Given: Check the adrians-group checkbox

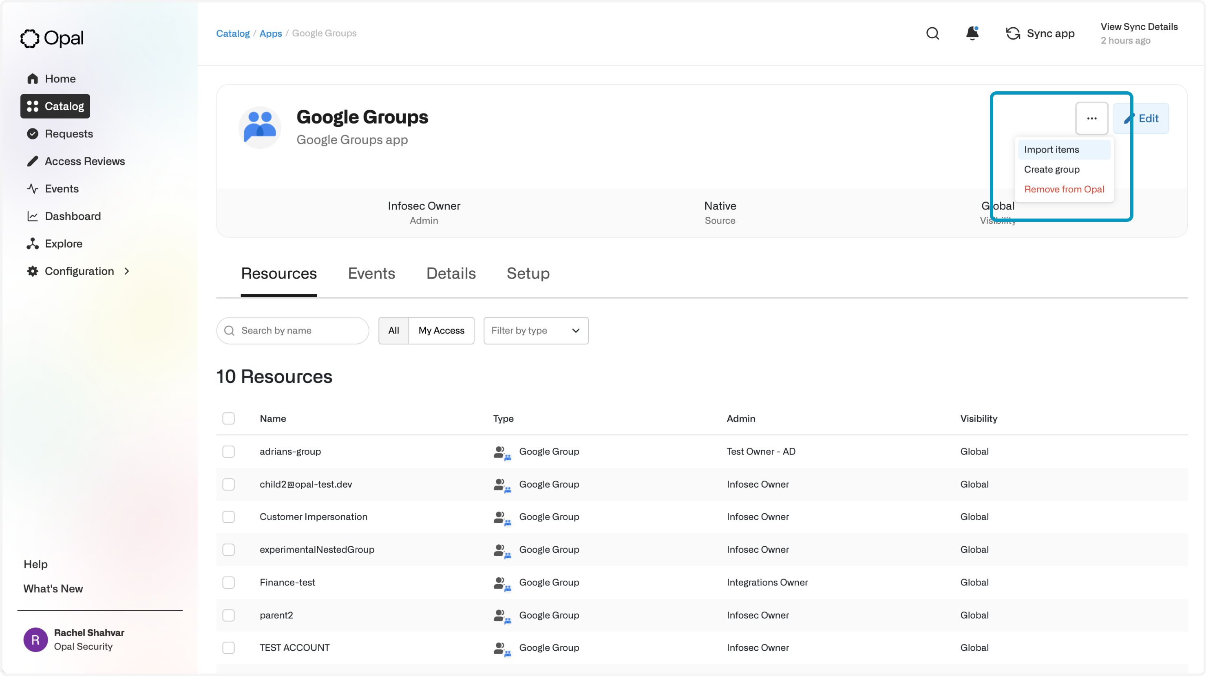Looking at the screenshot, I should click(228, 452).
